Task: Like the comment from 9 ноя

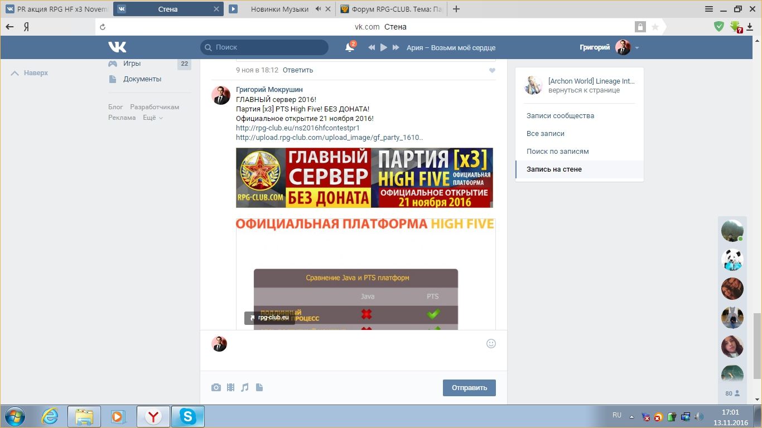Action: (x=492, y=70)
